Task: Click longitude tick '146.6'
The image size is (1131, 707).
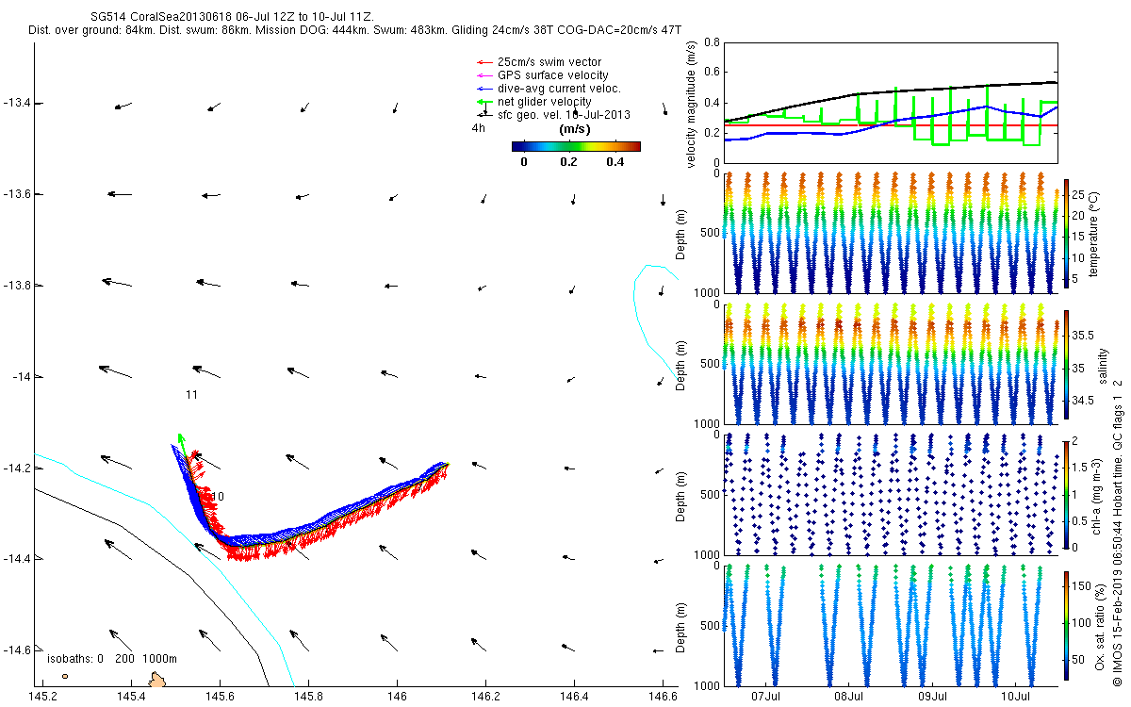Action: [663, 697]
